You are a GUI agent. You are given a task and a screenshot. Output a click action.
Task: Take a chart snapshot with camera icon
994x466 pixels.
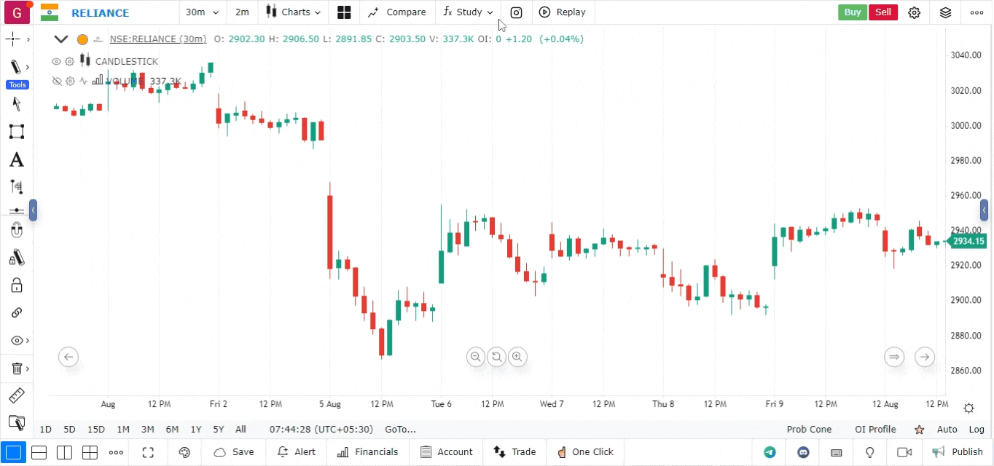tap(516, 12)
